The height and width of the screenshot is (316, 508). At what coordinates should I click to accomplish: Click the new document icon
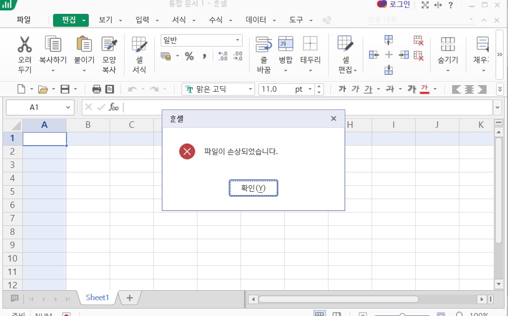click(21, 89)
